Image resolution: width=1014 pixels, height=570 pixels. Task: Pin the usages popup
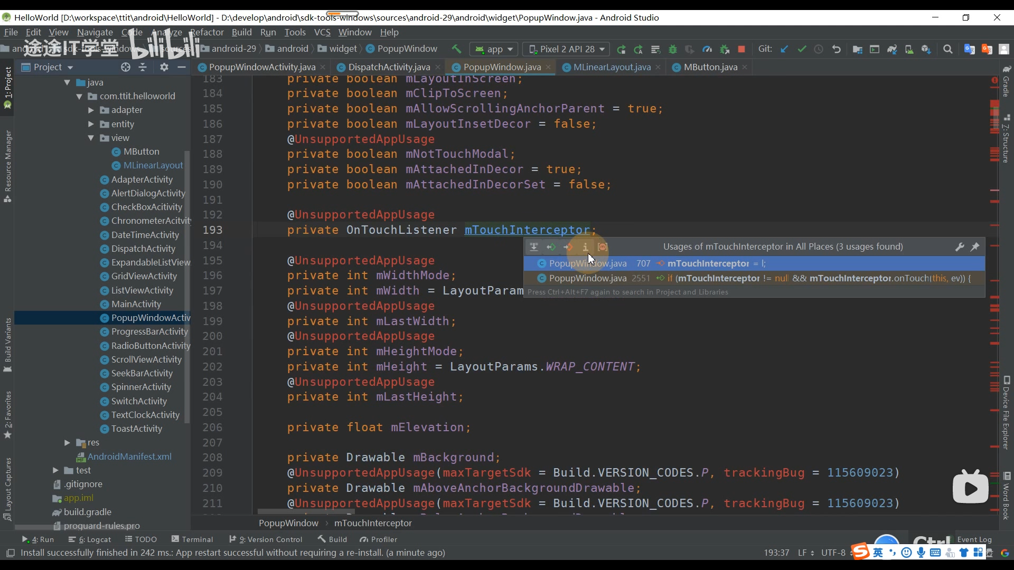click(x=975, y=246)
